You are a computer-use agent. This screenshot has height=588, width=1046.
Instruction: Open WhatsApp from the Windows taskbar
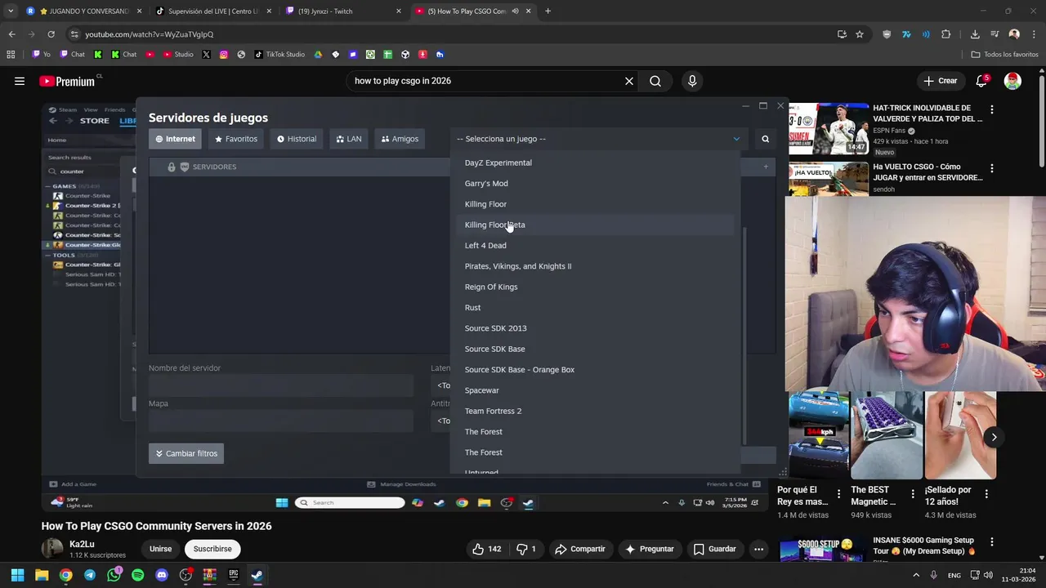(114, 575)
